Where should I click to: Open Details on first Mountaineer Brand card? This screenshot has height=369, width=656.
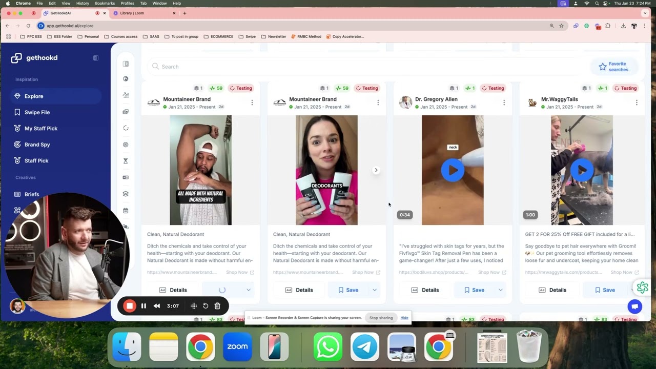click(x=173, y=290)
